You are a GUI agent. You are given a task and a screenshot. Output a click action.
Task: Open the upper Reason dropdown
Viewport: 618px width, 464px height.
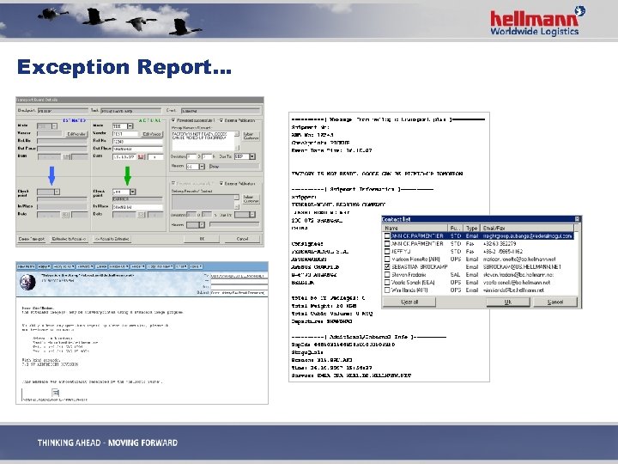(202, 167)
